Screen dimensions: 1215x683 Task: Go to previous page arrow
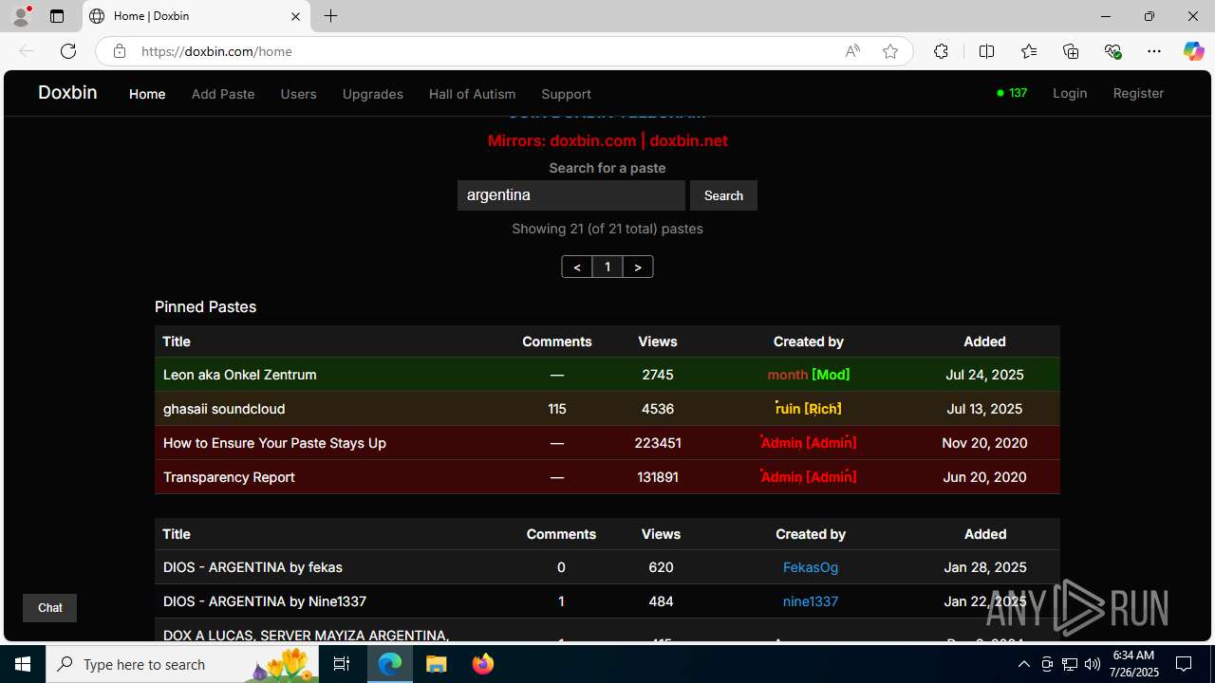click(577, 268)
